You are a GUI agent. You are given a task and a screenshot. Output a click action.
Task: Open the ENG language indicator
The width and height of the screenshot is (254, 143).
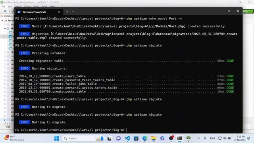(212, 138)
